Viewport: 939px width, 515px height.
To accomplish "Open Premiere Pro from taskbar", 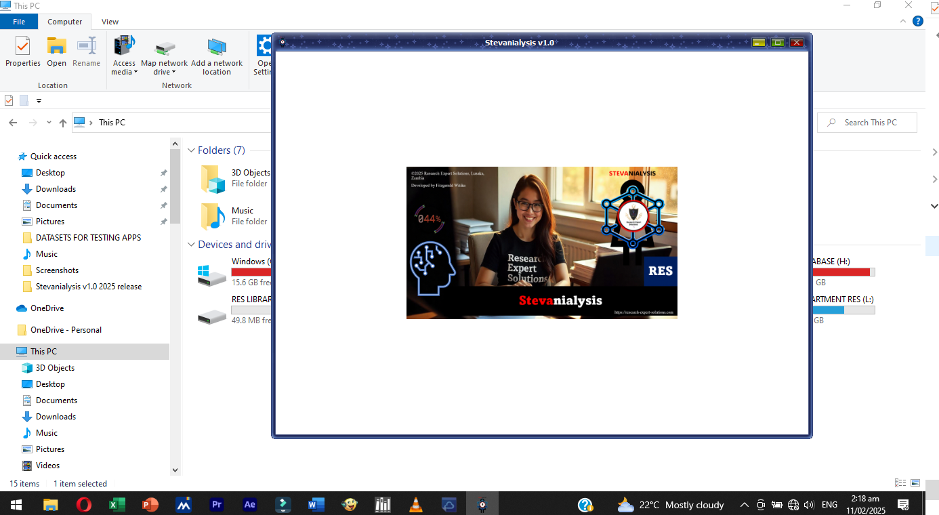I will point(217,504).
